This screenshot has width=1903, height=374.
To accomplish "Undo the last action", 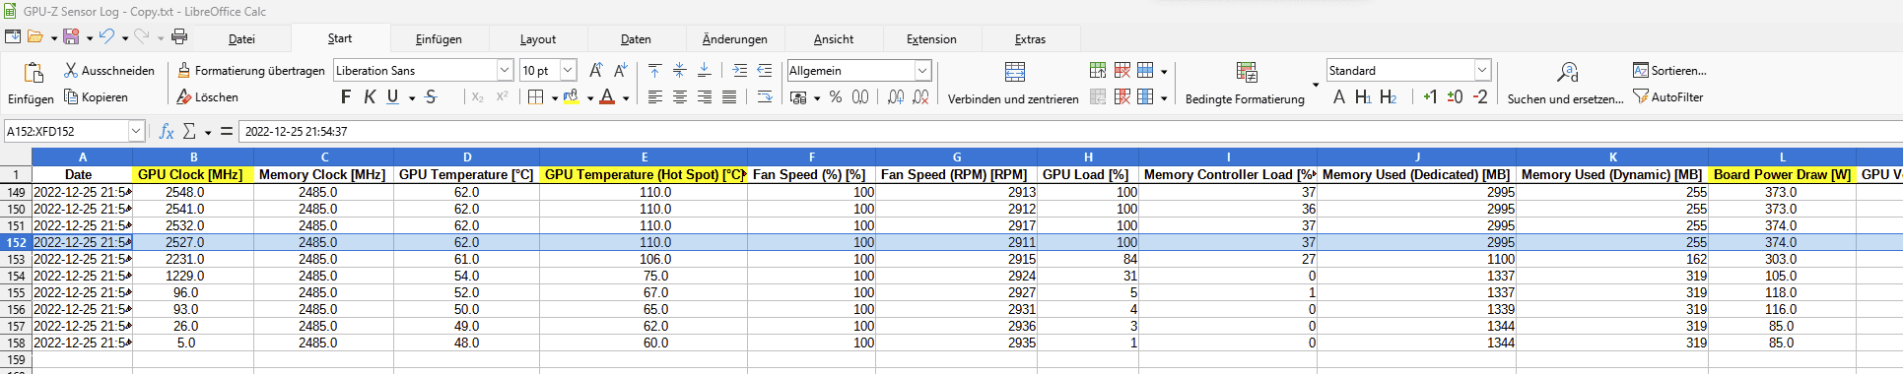I will (106, 37).
